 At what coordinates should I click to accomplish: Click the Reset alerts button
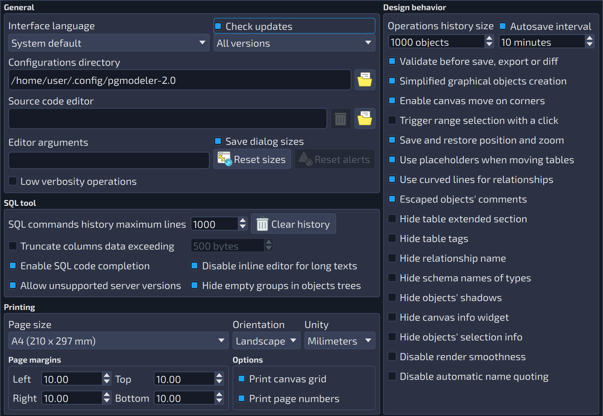pos(335,159)
